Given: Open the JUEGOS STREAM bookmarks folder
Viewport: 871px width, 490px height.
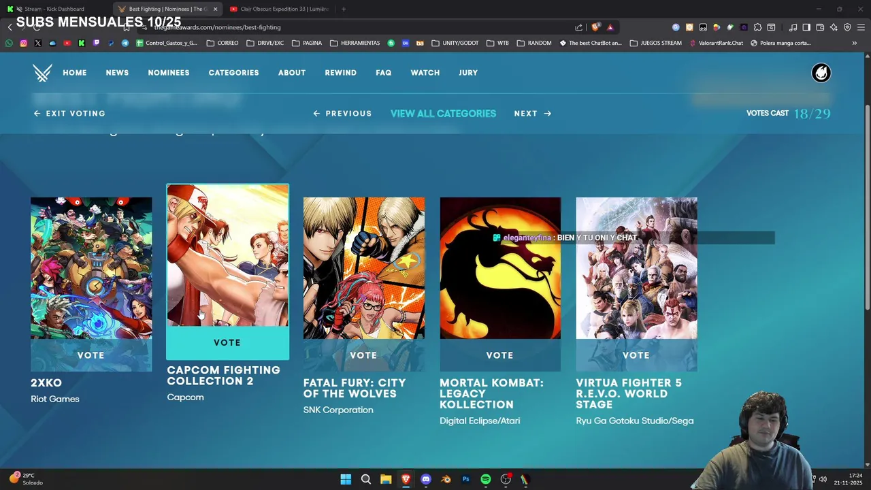Looking at the screenshot, I should point(656,43).
